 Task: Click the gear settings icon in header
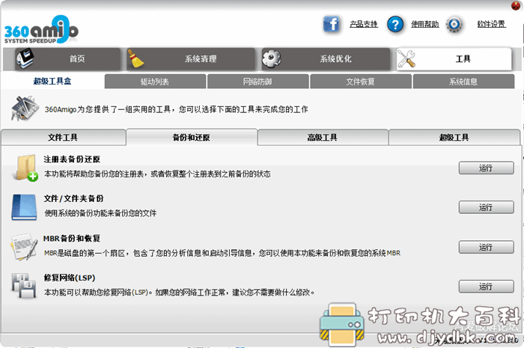point(454,25)
